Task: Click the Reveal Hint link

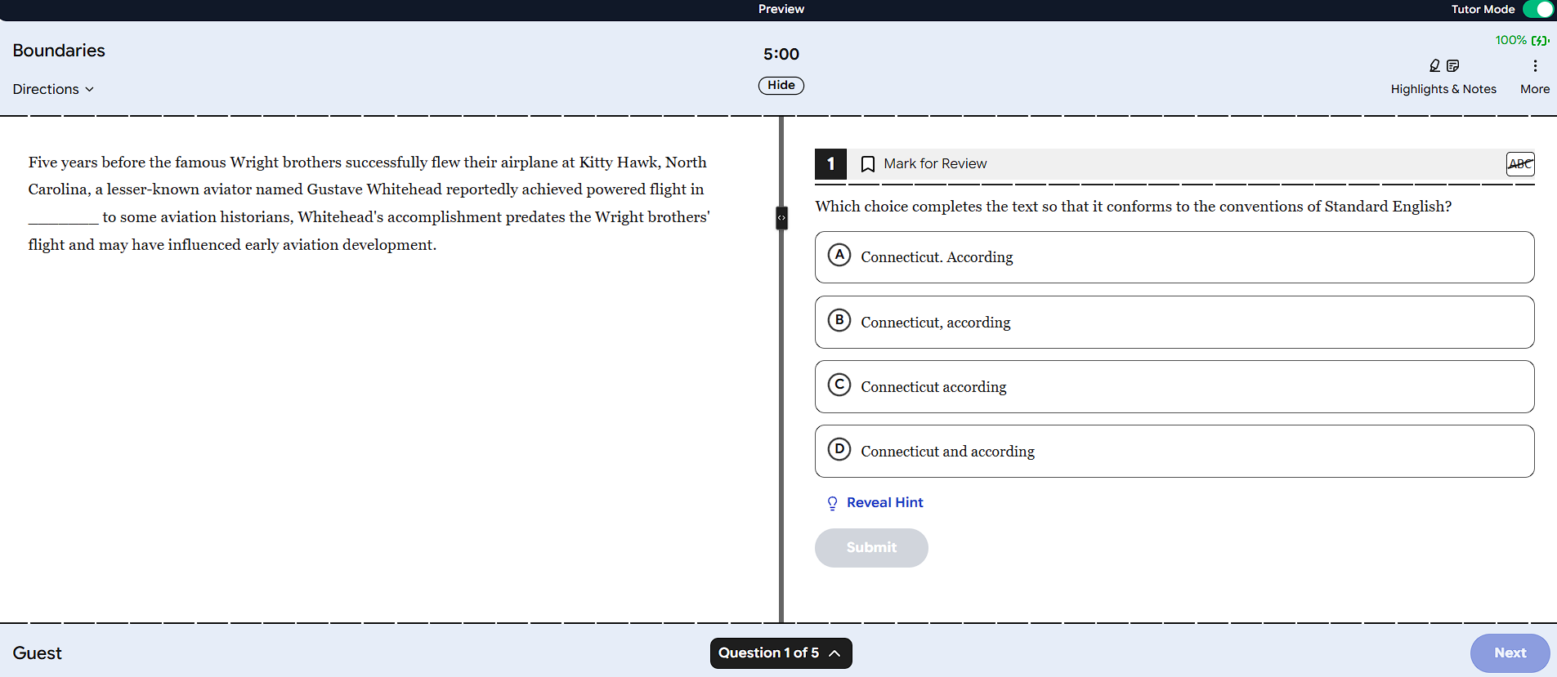Action: tap(884, 503)
